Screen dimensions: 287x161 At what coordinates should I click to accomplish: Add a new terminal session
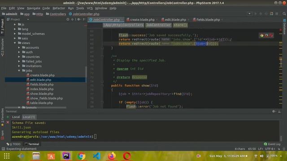pyautogui.click(x=8, y=117)
